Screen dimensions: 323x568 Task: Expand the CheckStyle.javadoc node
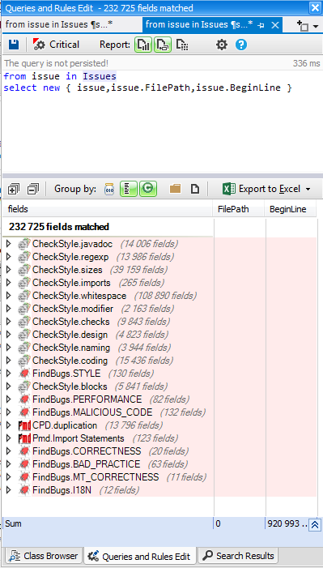point(9,244)
